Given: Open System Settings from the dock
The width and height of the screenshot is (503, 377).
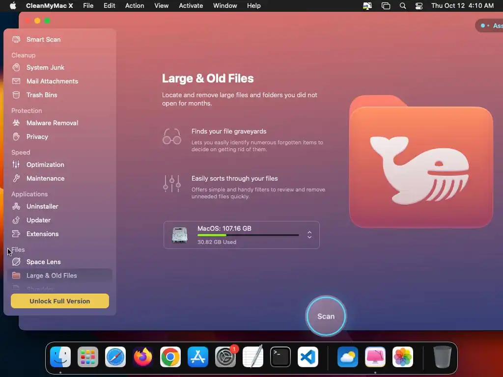Looking at the screenshot, I should [225, 357].
